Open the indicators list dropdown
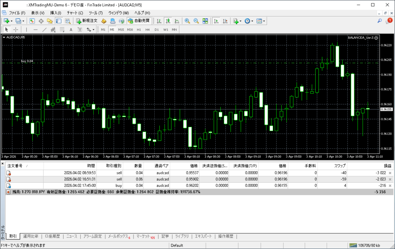Screen dimensions: 395x249 [241, 21]
